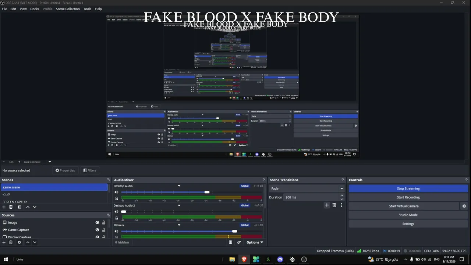471x265 pixels.
Task: Open source Filters button
Action: (x=90, y=170)
